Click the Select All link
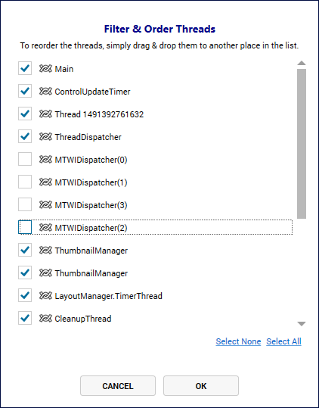 (283, 341)
